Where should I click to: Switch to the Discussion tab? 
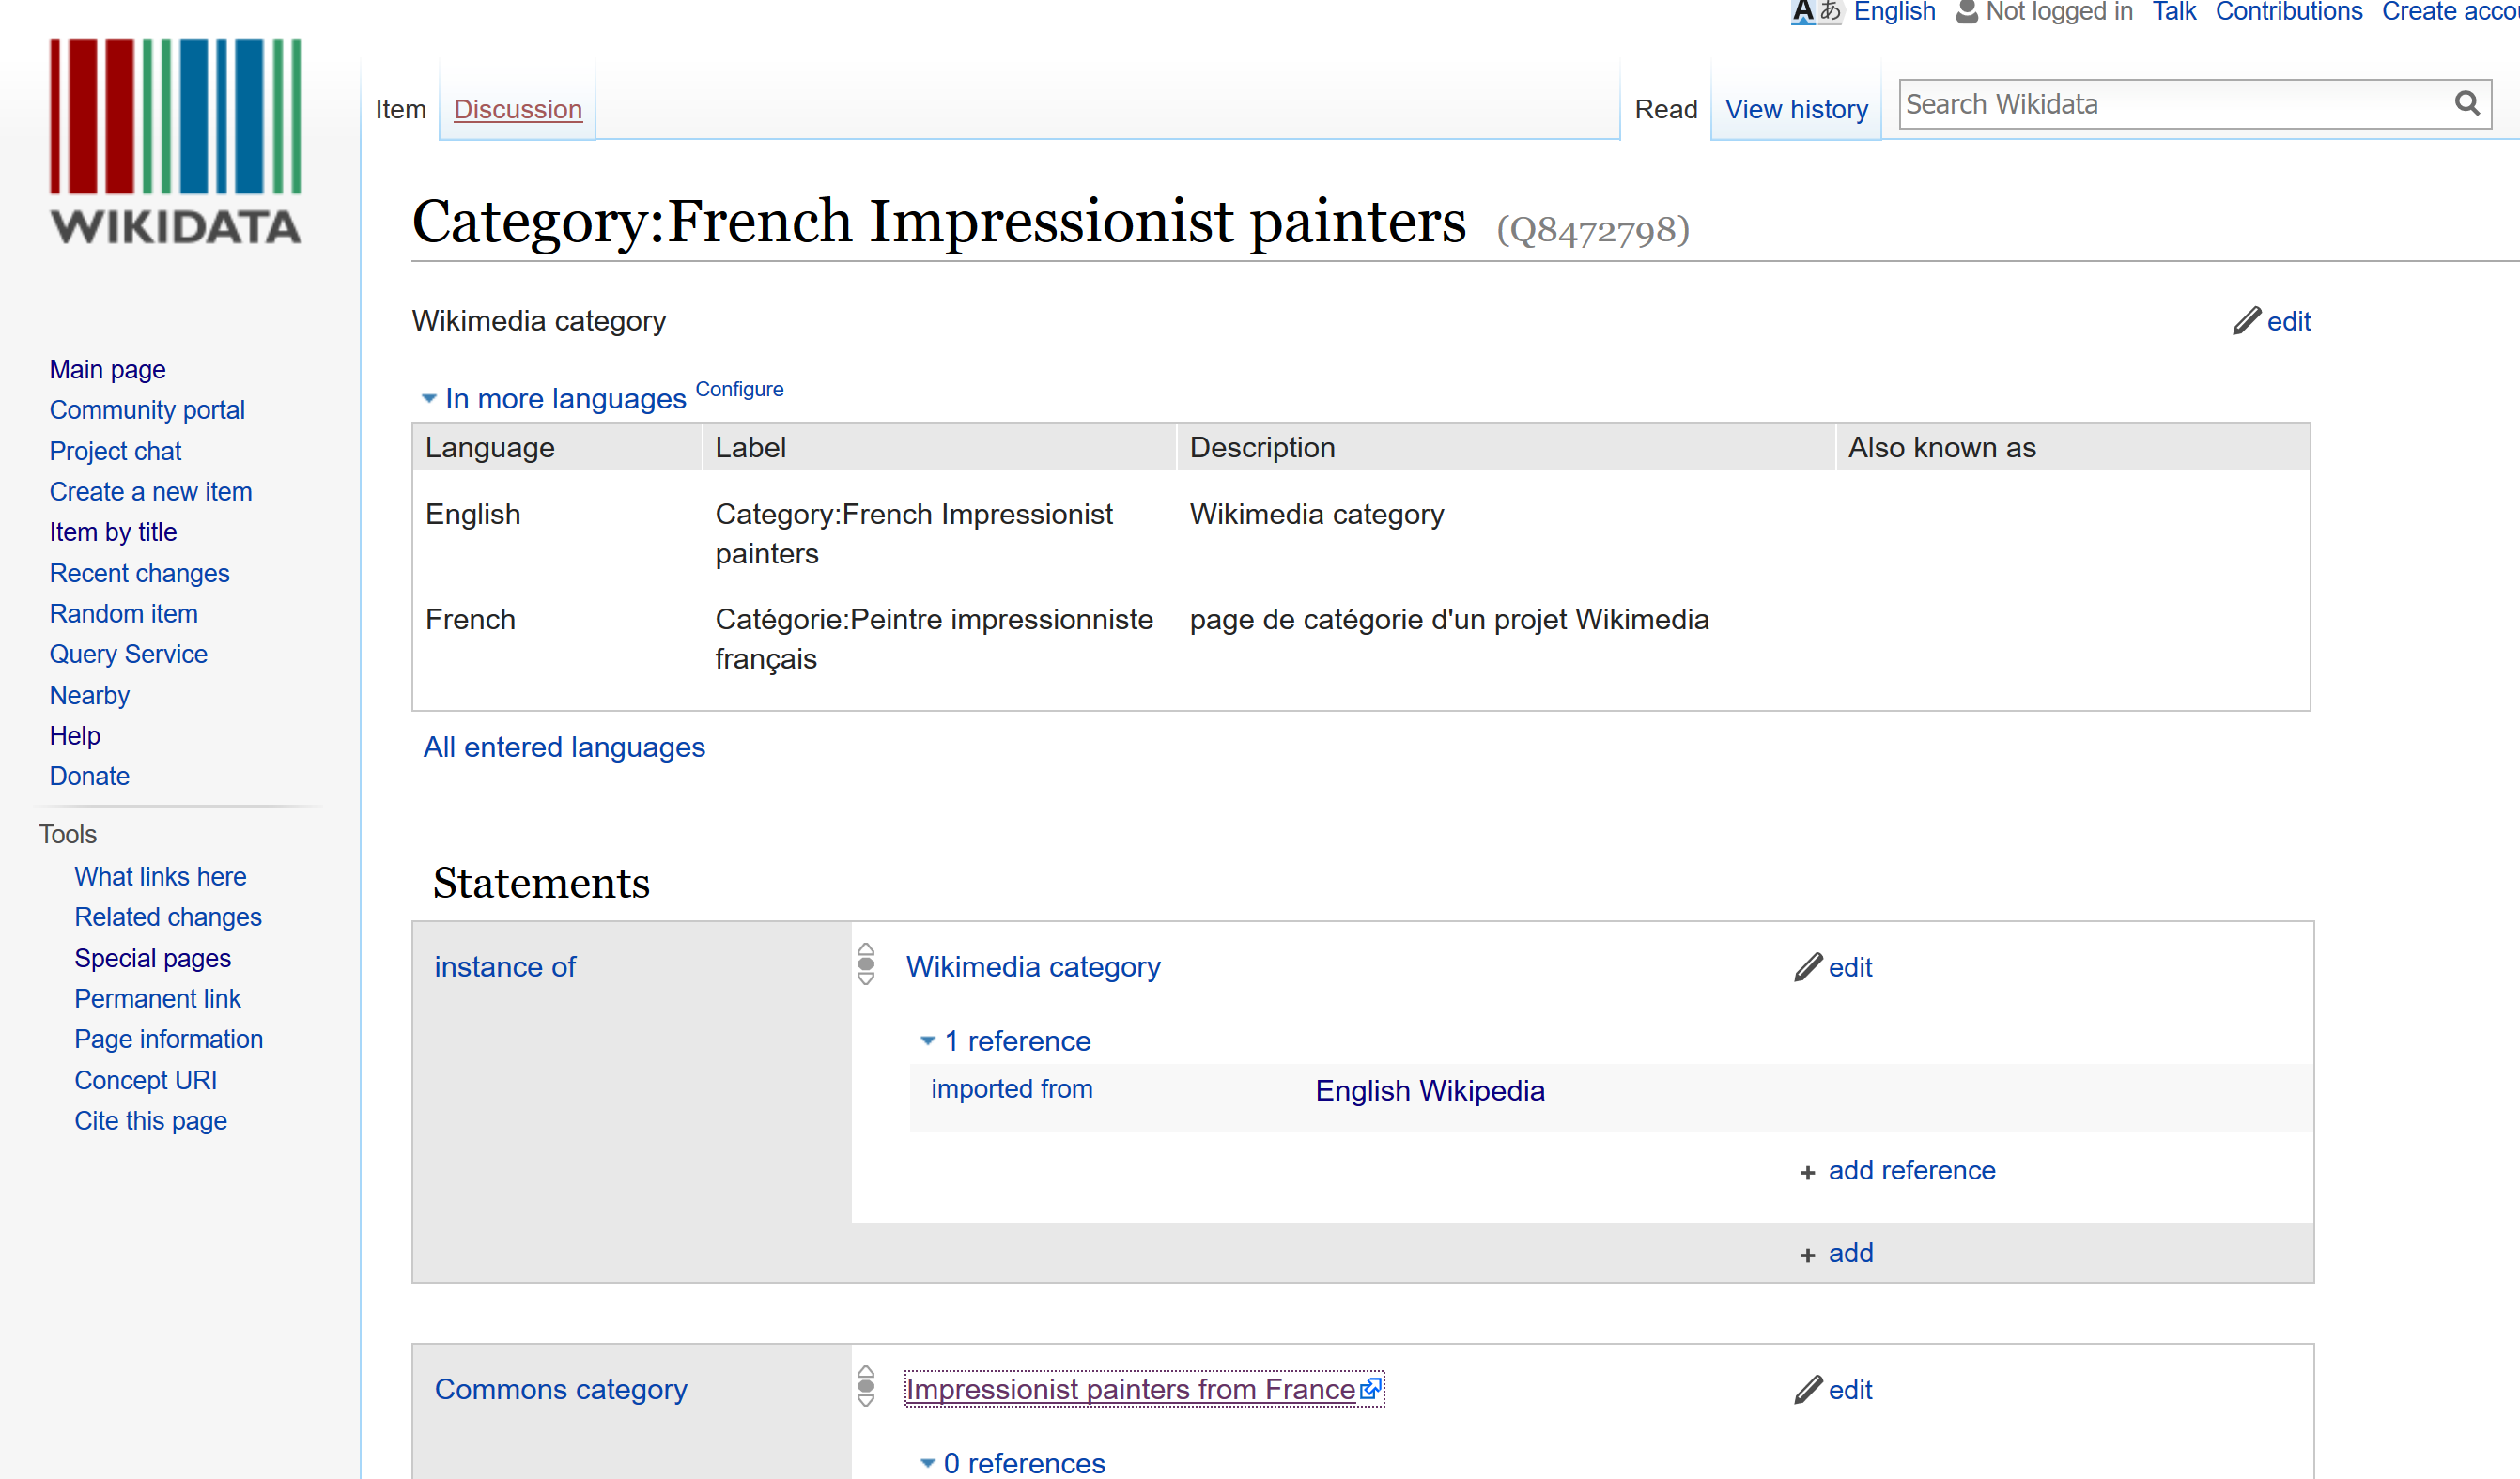point(517,109)
